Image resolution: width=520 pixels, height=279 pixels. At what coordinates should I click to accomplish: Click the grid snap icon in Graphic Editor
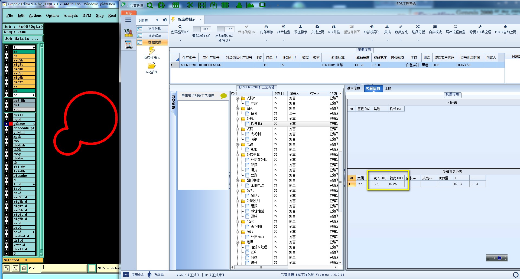click(24, 268)
